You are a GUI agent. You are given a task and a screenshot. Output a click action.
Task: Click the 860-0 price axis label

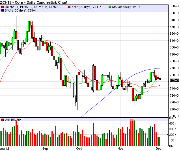click(174, 6)
